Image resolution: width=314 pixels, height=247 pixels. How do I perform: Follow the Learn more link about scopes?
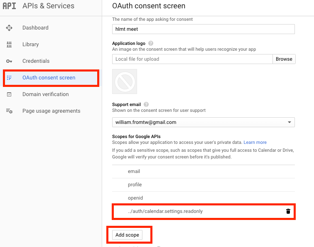point(255,142)
